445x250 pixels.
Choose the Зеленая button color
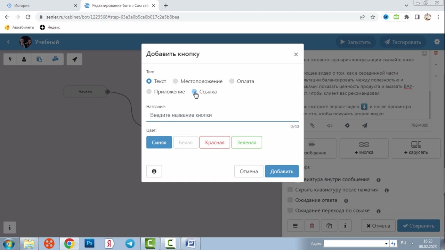click(246, 142)
